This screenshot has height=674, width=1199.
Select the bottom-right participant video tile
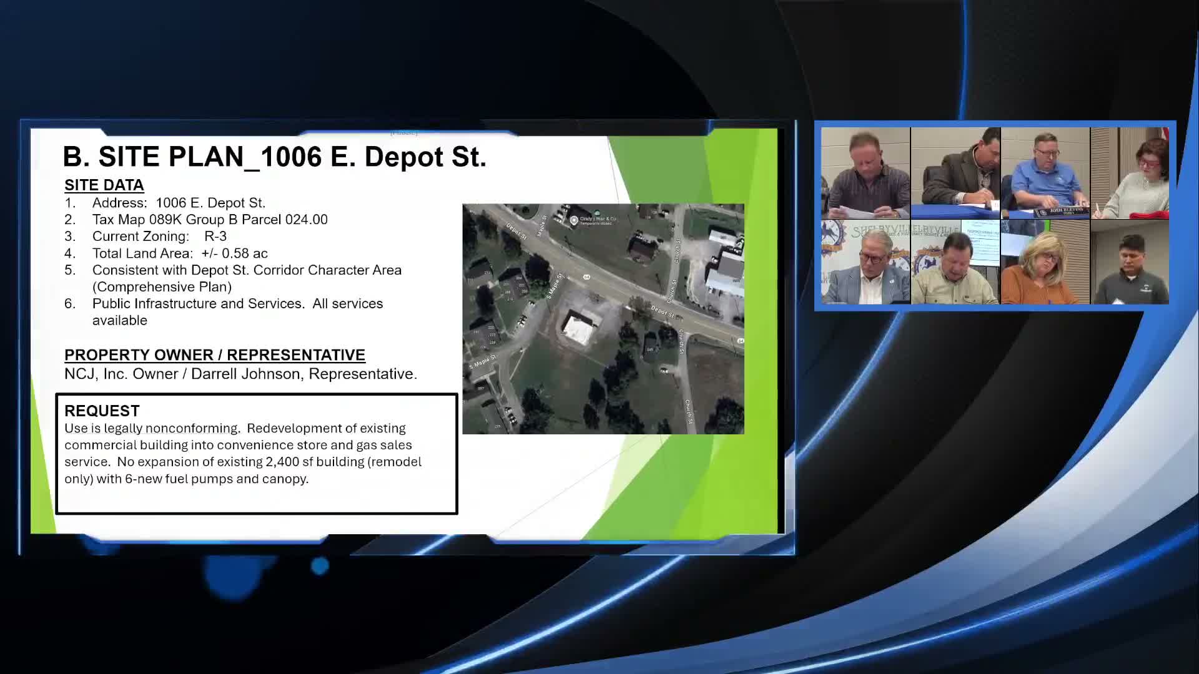pyautogui.click(x=1130, y=262)
